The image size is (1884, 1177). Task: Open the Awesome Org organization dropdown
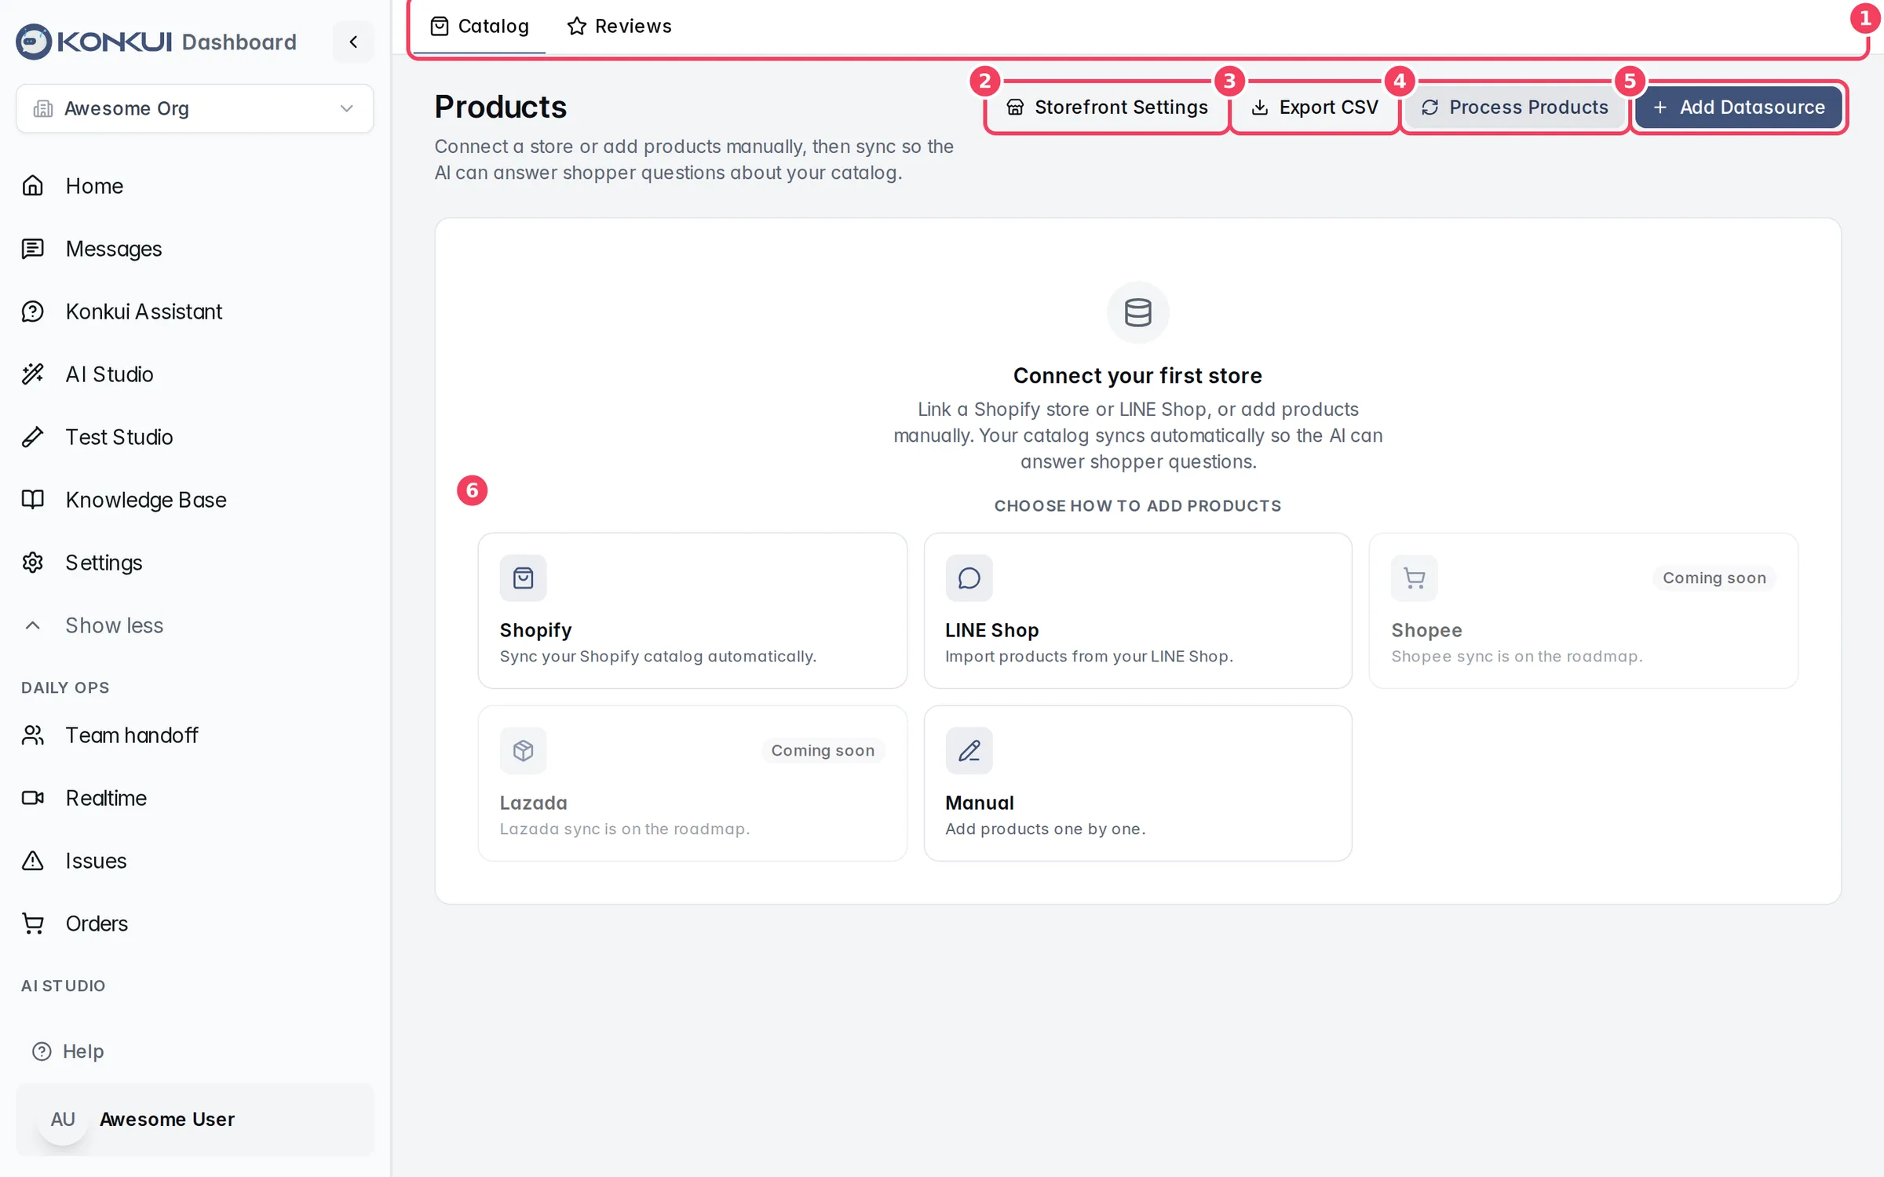point(195,108)
